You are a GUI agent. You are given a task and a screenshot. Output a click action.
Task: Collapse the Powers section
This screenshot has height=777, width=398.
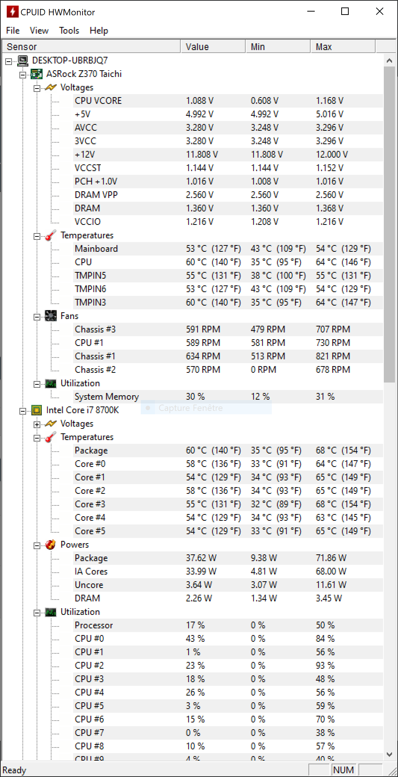coord(37,546)
